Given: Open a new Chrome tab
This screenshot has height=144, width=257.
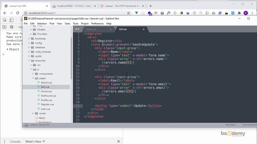Looking at the screenshot, I should point(151,6).
